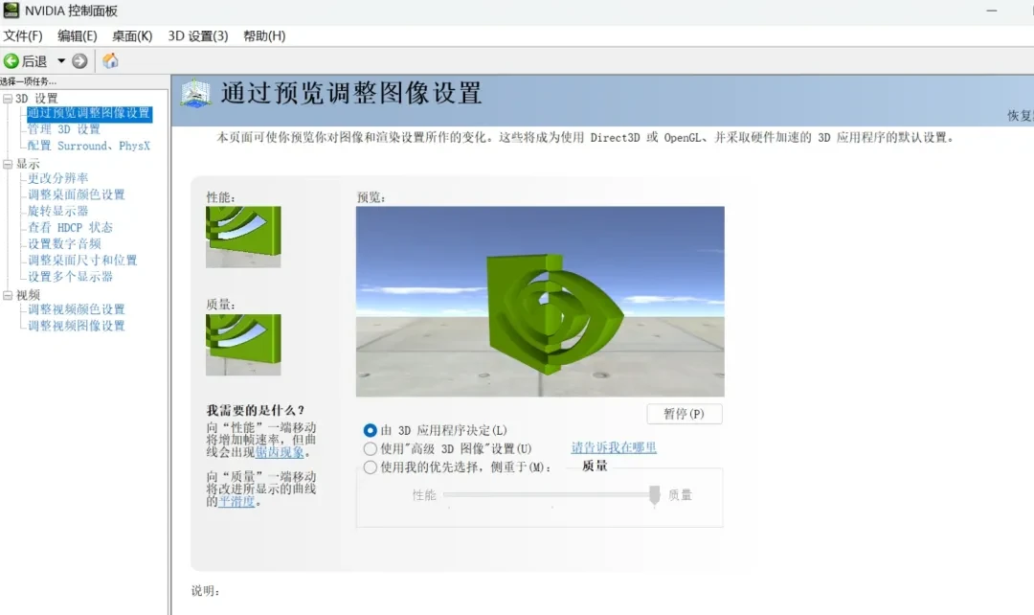Image resolution: width=1034 pixels, height=615 pixels.
Task: Click the NVIDIA logo in title bar
Action: tap(11, 10)
